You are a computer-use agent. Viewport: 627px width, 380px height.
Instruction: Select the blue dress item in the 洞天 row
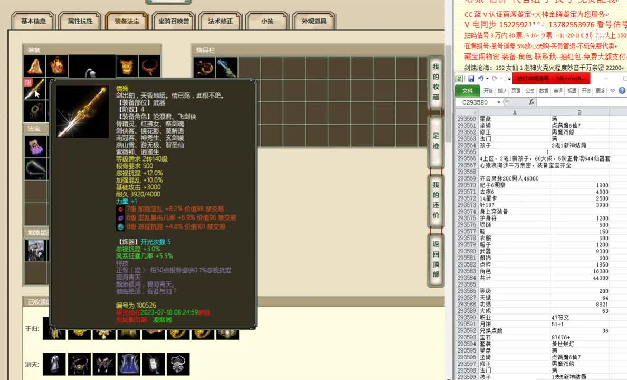click(x=128, y=364)
